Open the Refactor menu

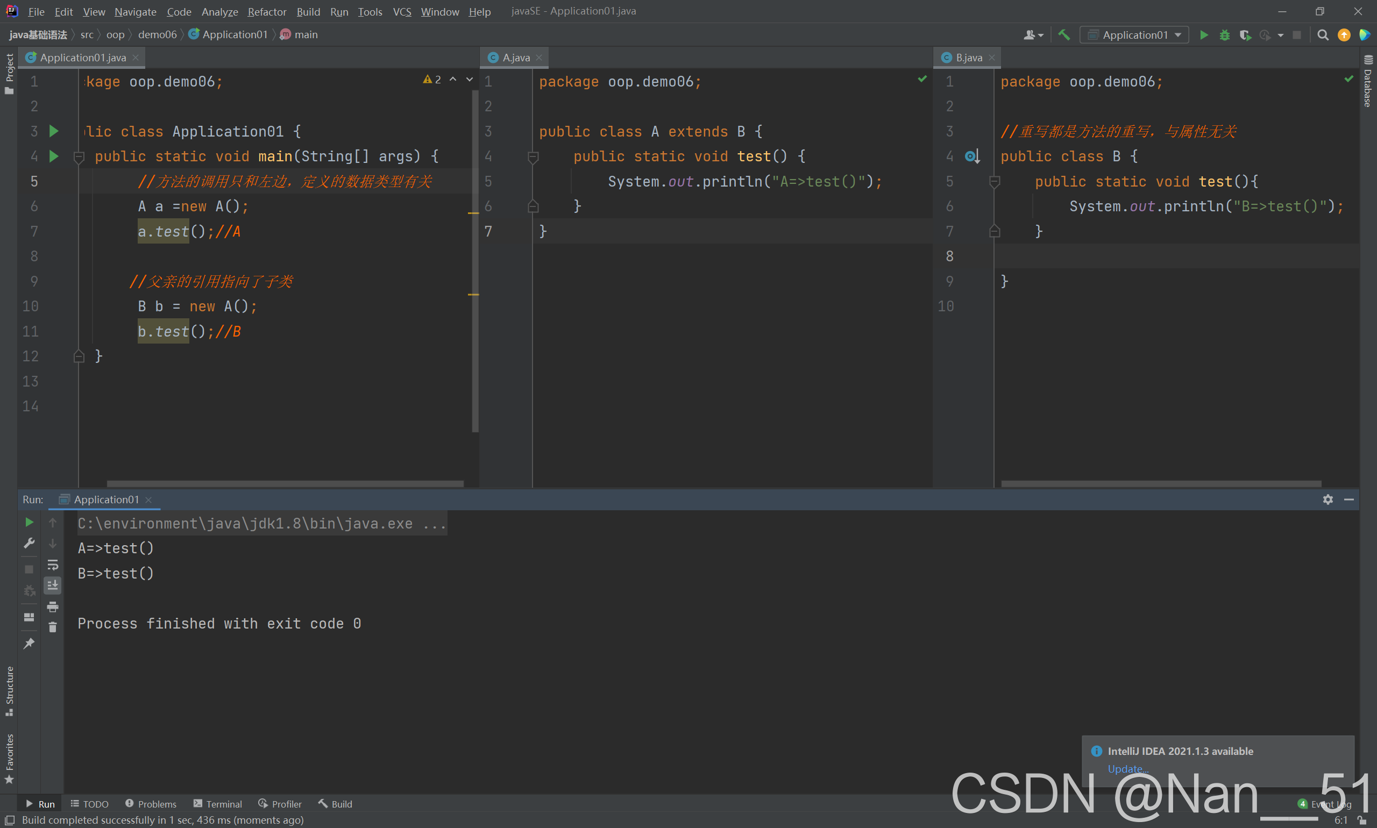click(267, 11)
